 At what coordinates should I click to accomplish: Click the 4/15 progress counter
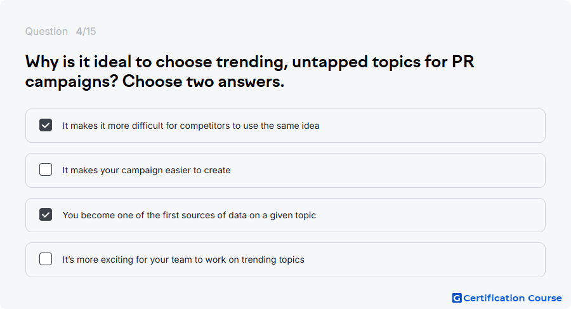86,31
